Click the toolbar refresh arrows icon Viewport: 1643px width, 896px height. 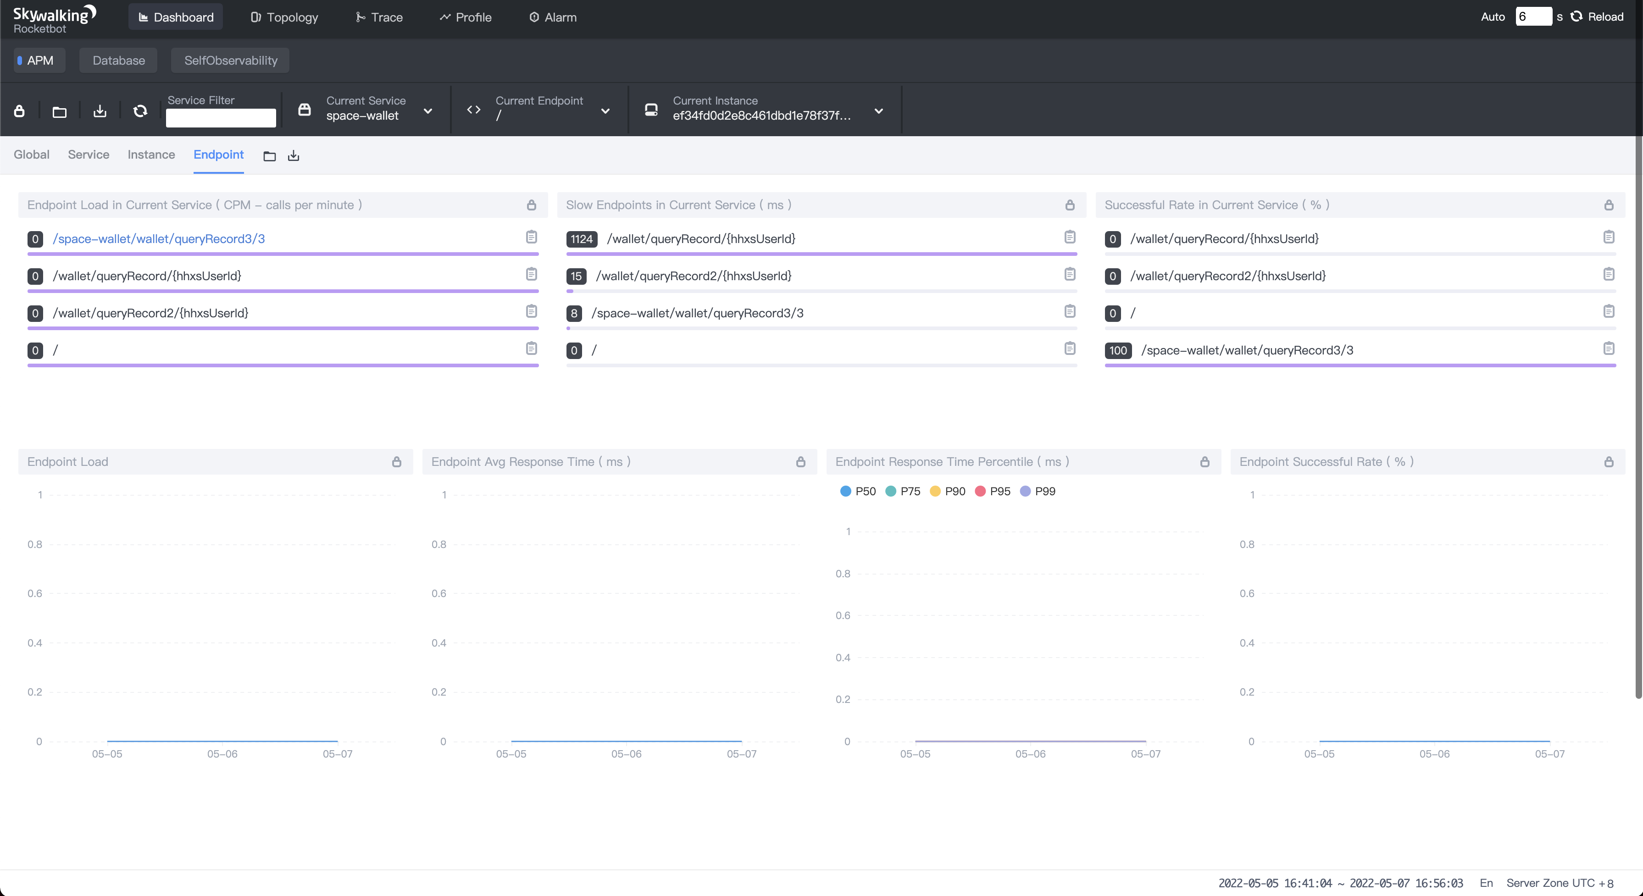140,111
